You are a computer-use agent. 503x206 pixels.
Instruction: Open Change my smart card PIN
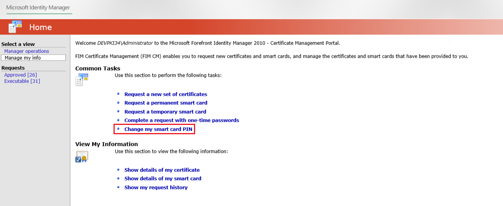coord(159,129)
